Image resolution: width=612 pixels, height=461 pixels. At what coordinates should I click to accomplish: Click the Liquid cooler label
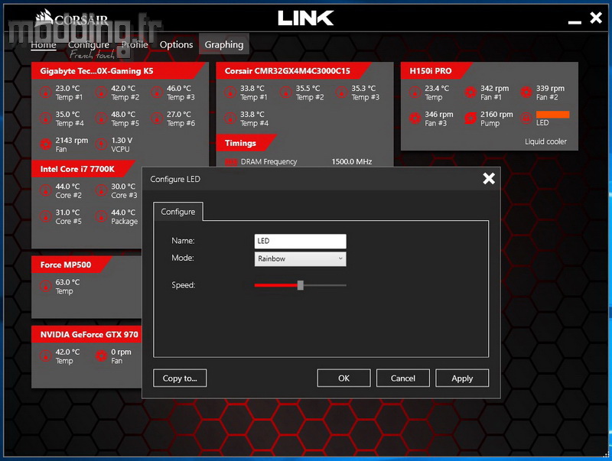point(545,141)
